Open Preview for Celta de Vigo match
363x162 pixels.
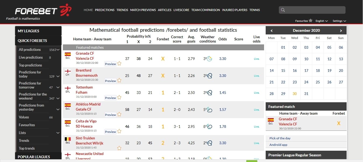click(x=110, y=132)
